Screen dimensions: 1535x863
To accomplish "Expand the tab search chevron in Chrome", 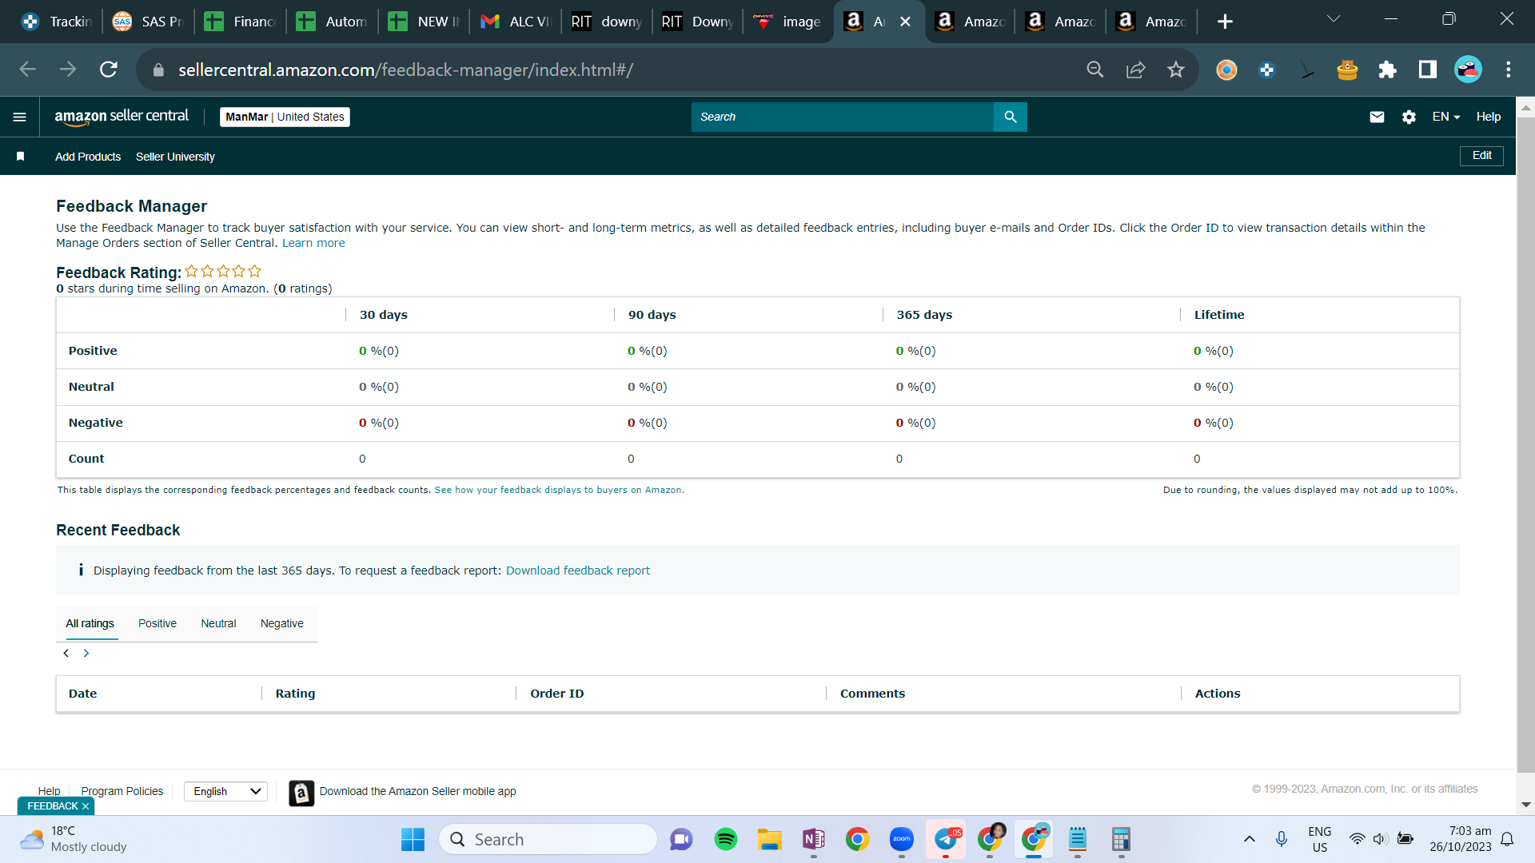I will pos(1334,18).
